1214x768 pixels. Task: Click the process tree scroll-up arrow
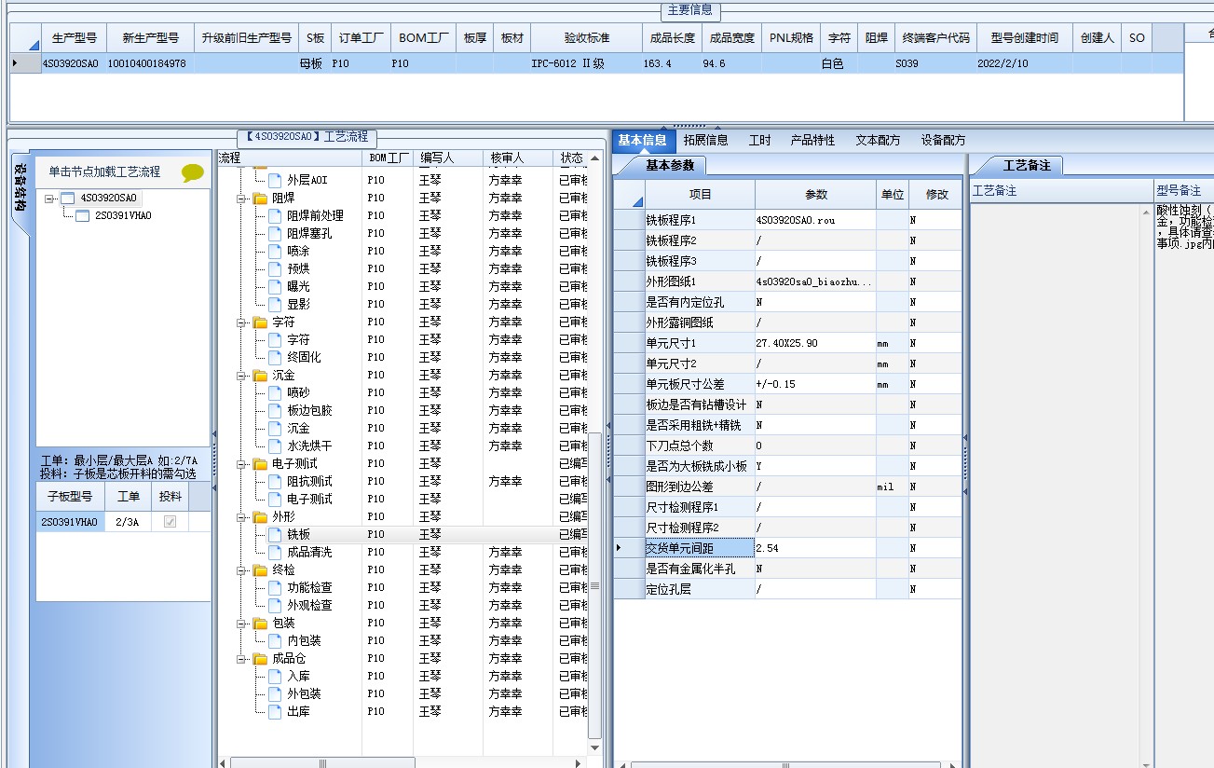594,158
